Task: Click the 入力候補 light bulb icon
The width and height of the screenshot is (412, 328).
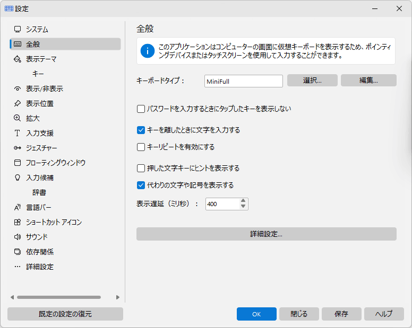Action: point(18,178)
